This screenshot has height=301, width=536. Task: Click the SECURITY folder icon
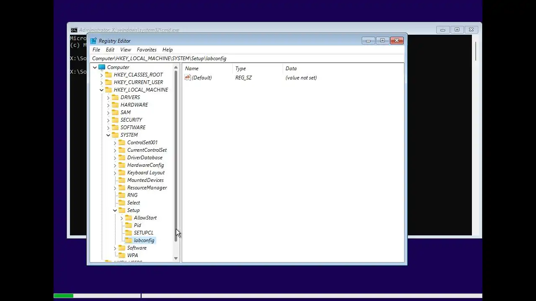tap(115, 120)
